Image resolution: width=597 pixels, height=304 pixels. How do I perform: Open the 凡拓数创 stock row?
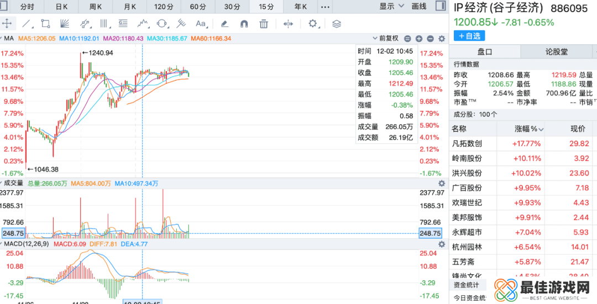tap(467, 143)
